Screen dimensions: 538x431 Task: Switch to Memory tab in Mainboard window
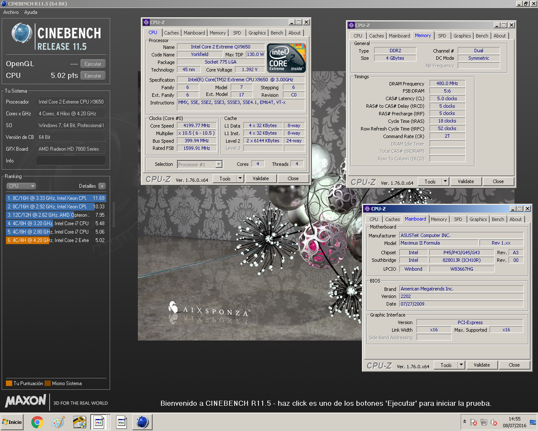click(439, 219)
